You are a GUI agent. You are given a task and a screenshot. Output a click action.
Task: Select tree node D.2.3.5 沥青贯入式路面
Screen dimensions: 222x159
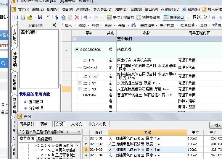pyautogui.click(x=56, y=150)
